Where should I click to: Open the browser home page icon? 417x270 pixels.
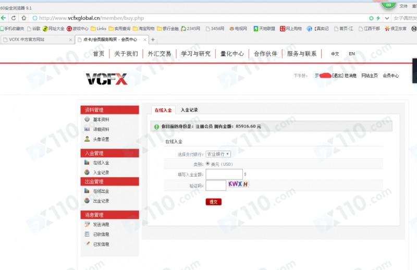coord(23,18)
